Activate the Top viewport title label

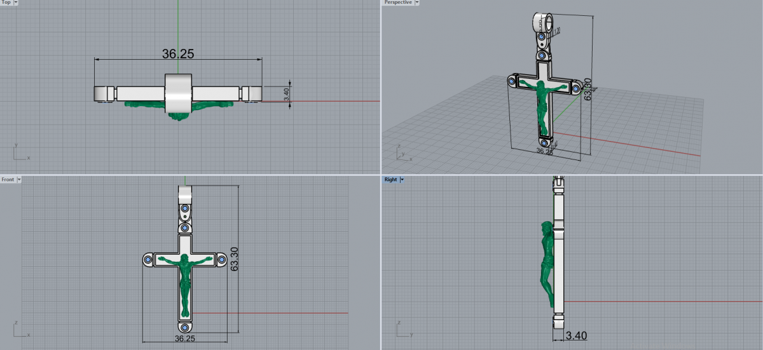[6, 3]
